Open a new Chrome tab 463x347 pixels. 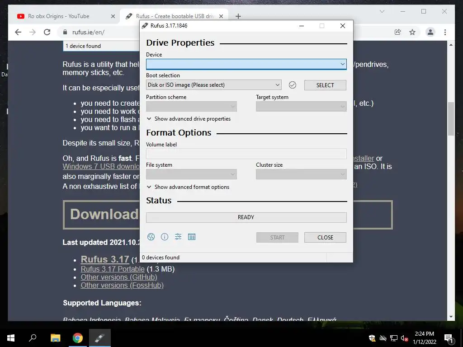pyautogui.click(x=238, y=16)
